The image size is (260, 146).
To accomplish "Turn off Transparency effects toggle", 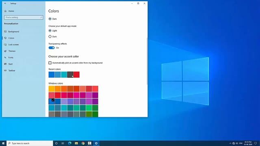I will tap(52, 48).
